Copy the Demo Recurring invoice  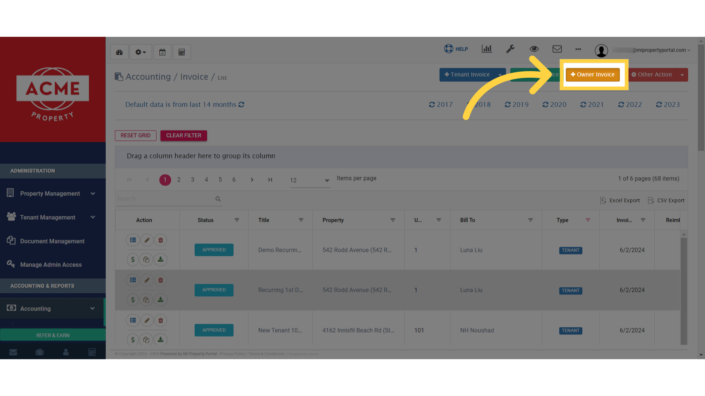pos(146,260)
